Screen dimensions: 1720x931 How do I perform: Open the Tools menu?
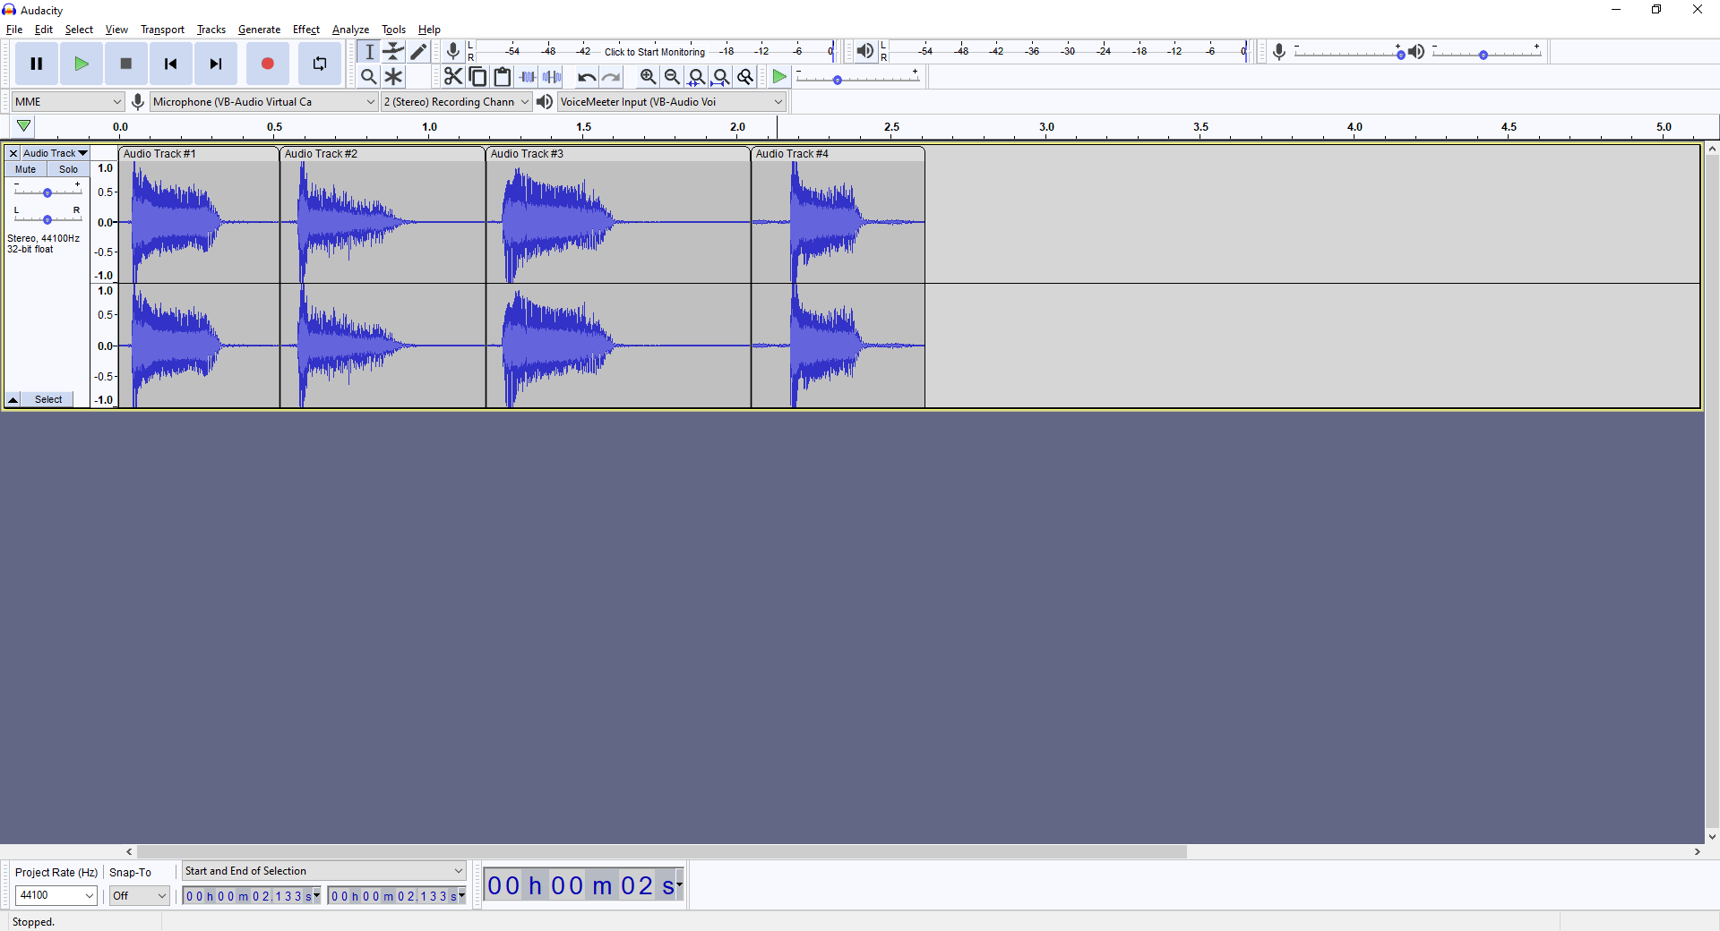[x=393, y=30]
